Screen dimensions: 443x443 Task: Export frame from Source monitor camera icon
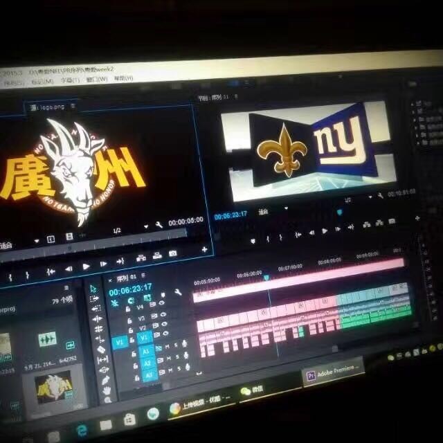[x=172, y=253]
